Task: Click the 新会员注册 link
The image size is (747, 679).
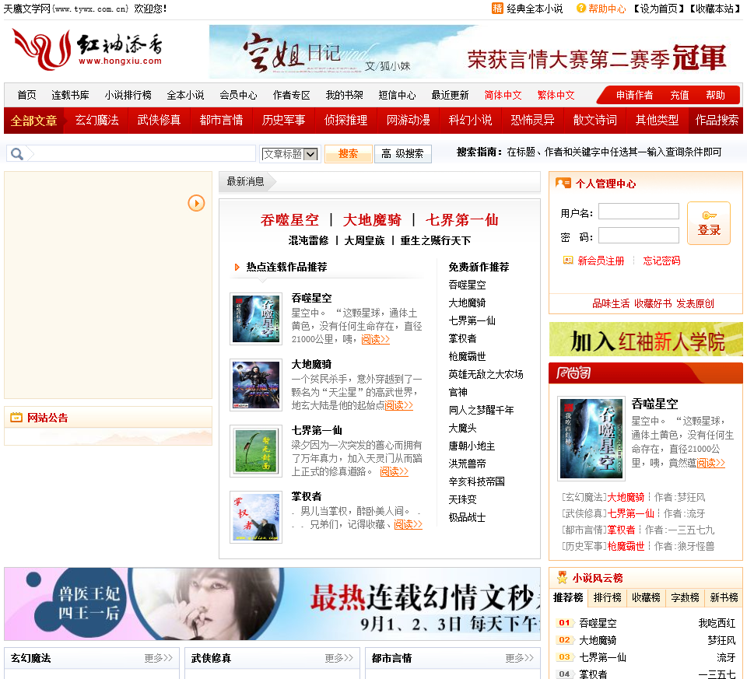Action: [601, 261]
